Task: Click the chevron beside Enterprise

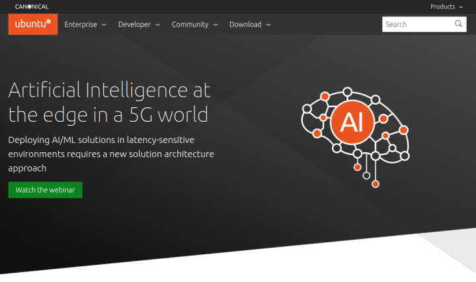Action: coord(104,25)
